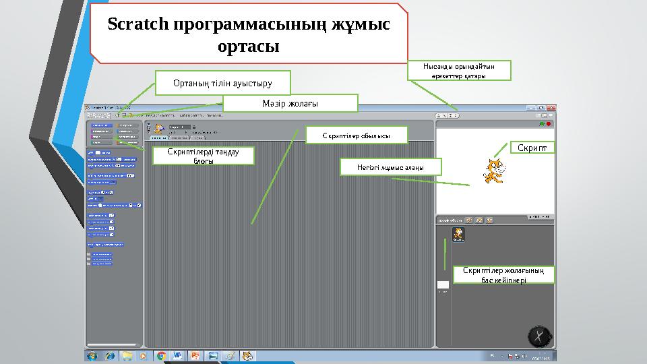647x364 pixels.
Task: Select the duplicate stamp tool above the stage
Action: click(439, 115)
